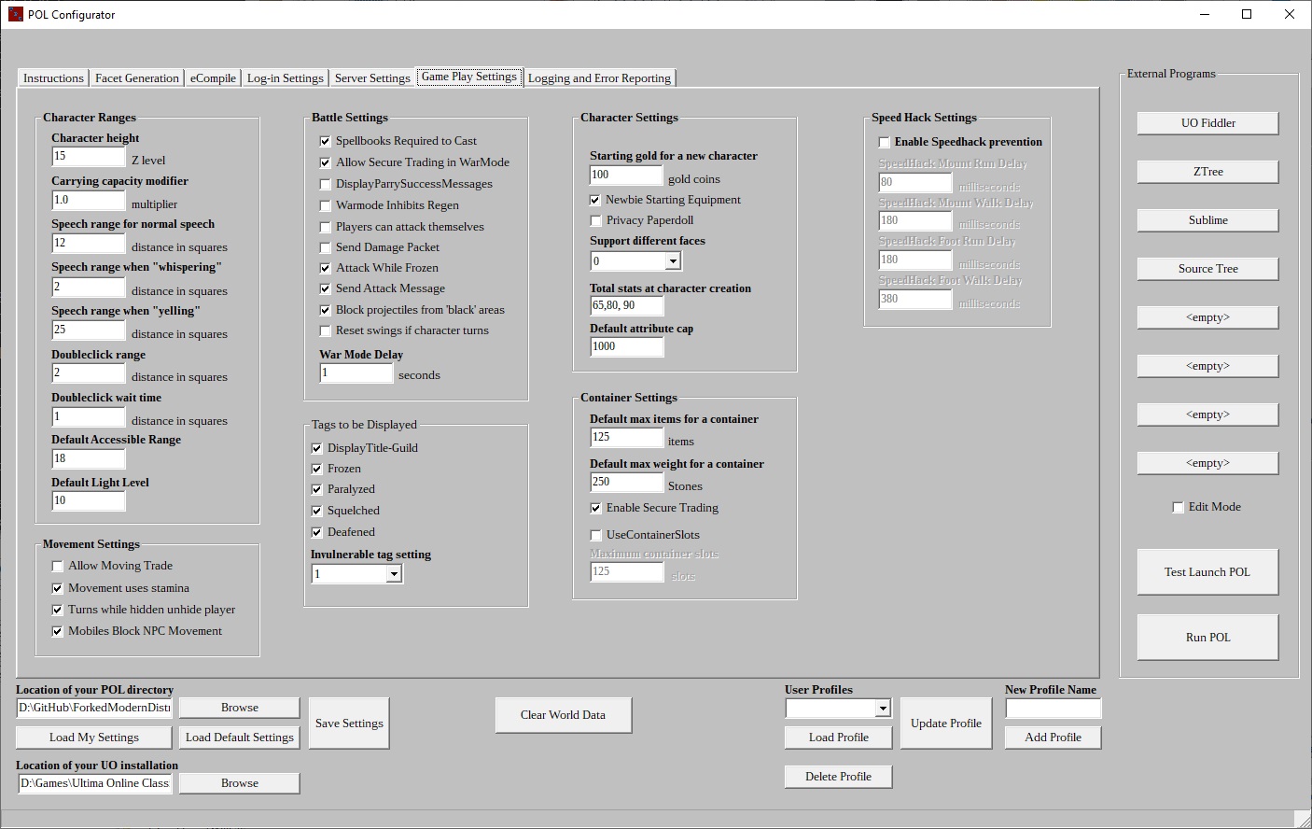The height and width of the screenshot is (829, 1312).
Task: Expand Invulnerable tag setting dropdown
Action: (394, 574)
